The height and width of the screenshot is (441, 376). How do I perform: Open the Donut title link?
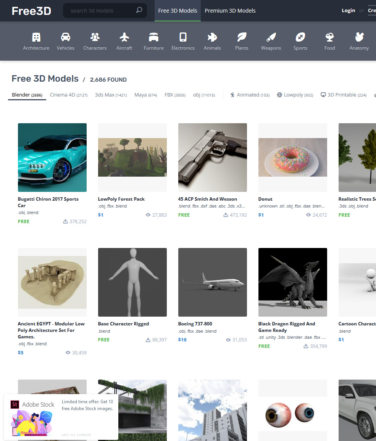(265, 199)
